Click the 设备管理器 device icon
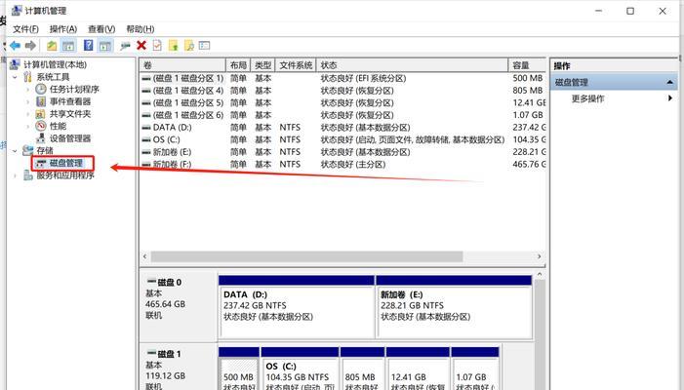Image resolution: width=684 pixels, height=390 pixels. (41, 138)
